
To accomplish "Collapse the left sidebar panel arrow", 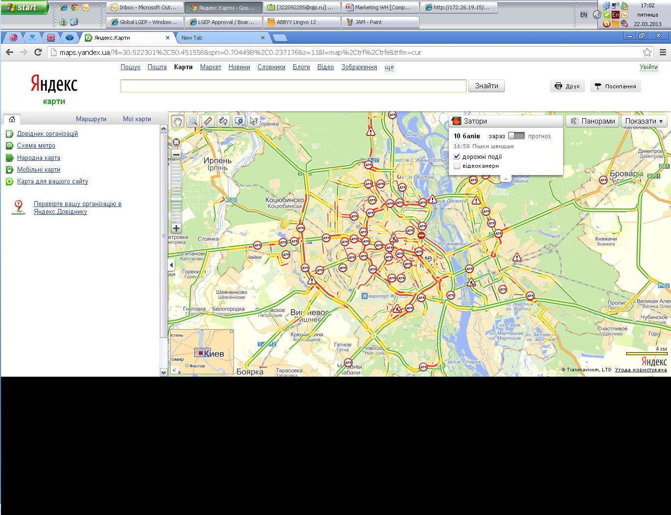I will [171, 265].
